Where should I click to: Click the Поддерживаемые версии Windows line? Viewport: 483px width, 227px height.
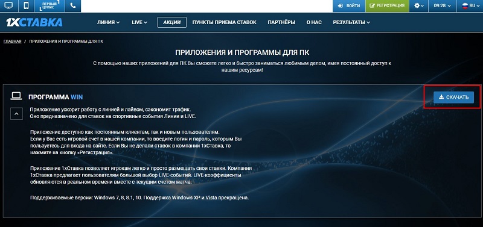coord(139,198)
